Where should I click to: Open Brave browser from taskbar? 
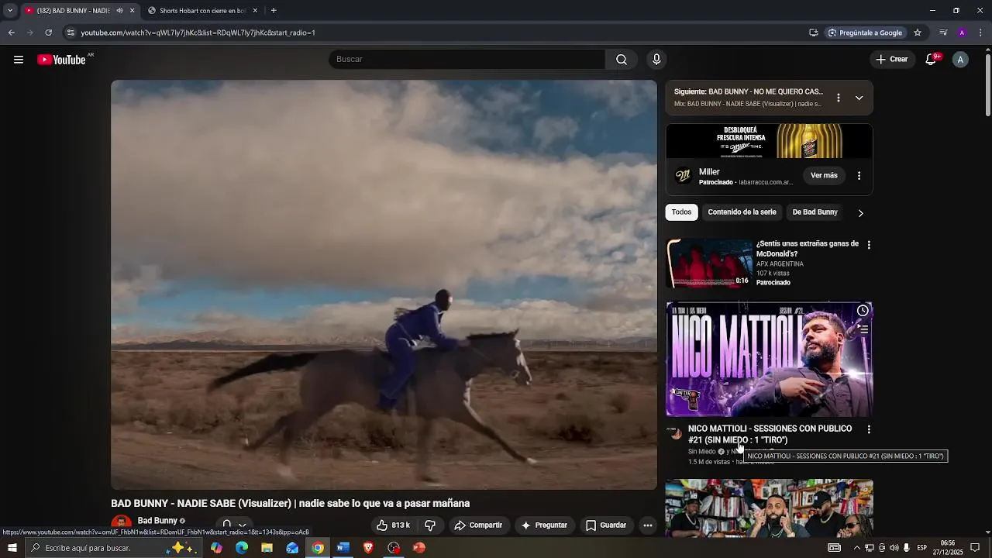pyautogui.click(x=368, y=548)
